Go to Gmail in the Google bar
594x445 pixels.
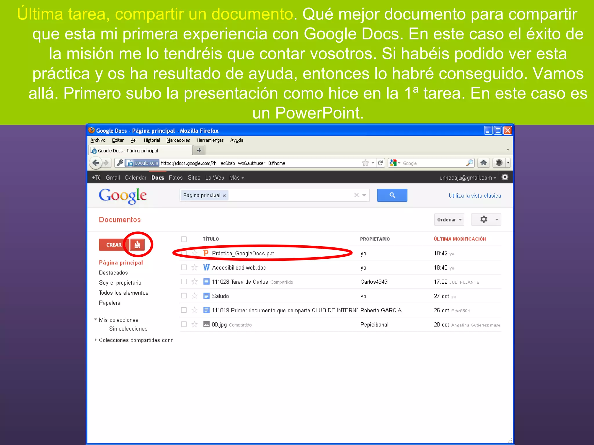point(113,178)
